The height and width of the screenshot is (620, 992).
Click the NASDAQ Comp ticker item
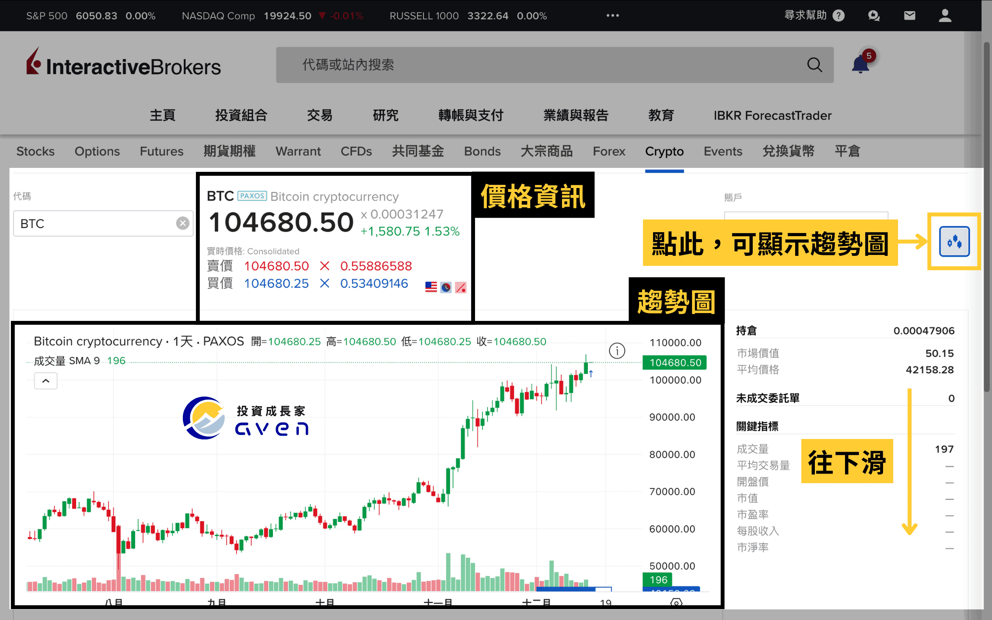pyautogui.click(x=272, y=16)
